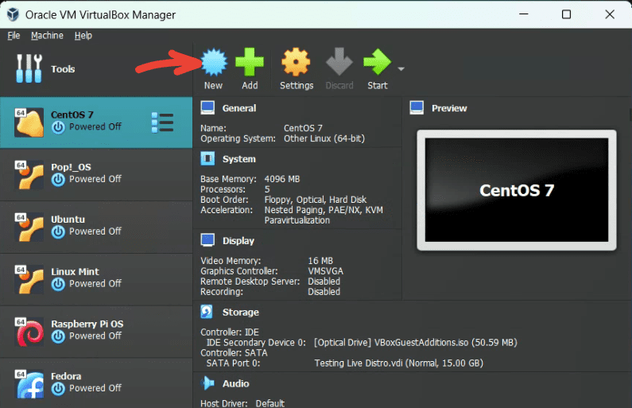Click the Video Memory value 16 MB
632x408 pixels.
point(320,261)
